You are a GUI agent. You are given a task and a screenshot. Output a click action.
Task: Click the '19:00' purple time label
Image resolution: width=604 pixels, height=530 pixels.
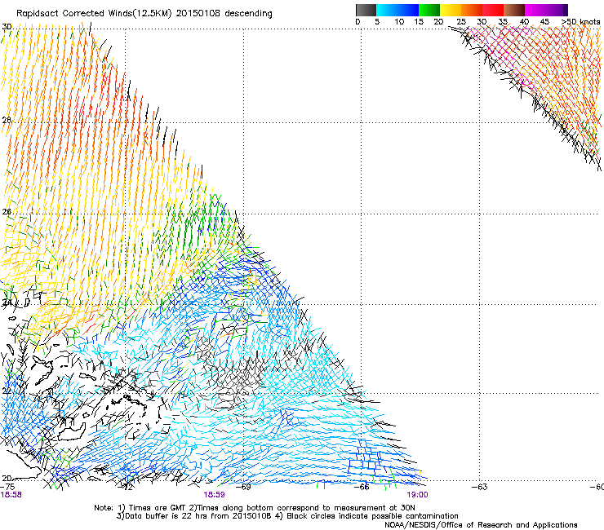(417, 495)
